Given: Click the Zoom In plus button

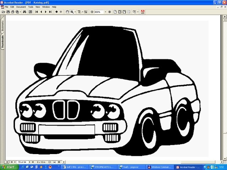Looking at the screenshot, I should [x=110, y=12].
